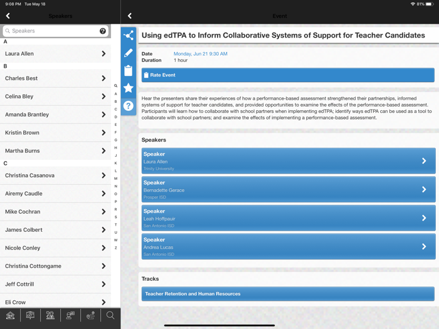Open the speaker presenter icon in bottom bar
This screenshot has height=329, width=439.
tap(70, 316)
